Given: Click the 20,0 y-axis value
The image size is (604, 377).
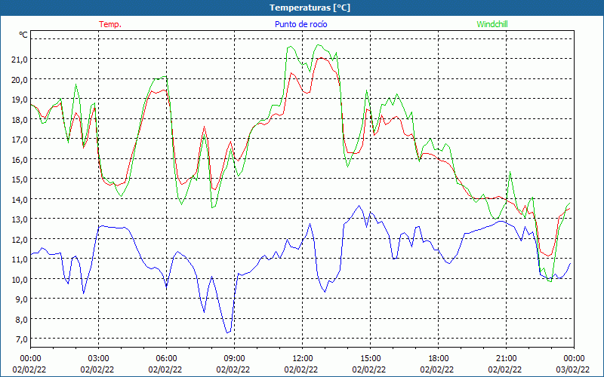Looking at the screenshot, I should coord(20,79).
